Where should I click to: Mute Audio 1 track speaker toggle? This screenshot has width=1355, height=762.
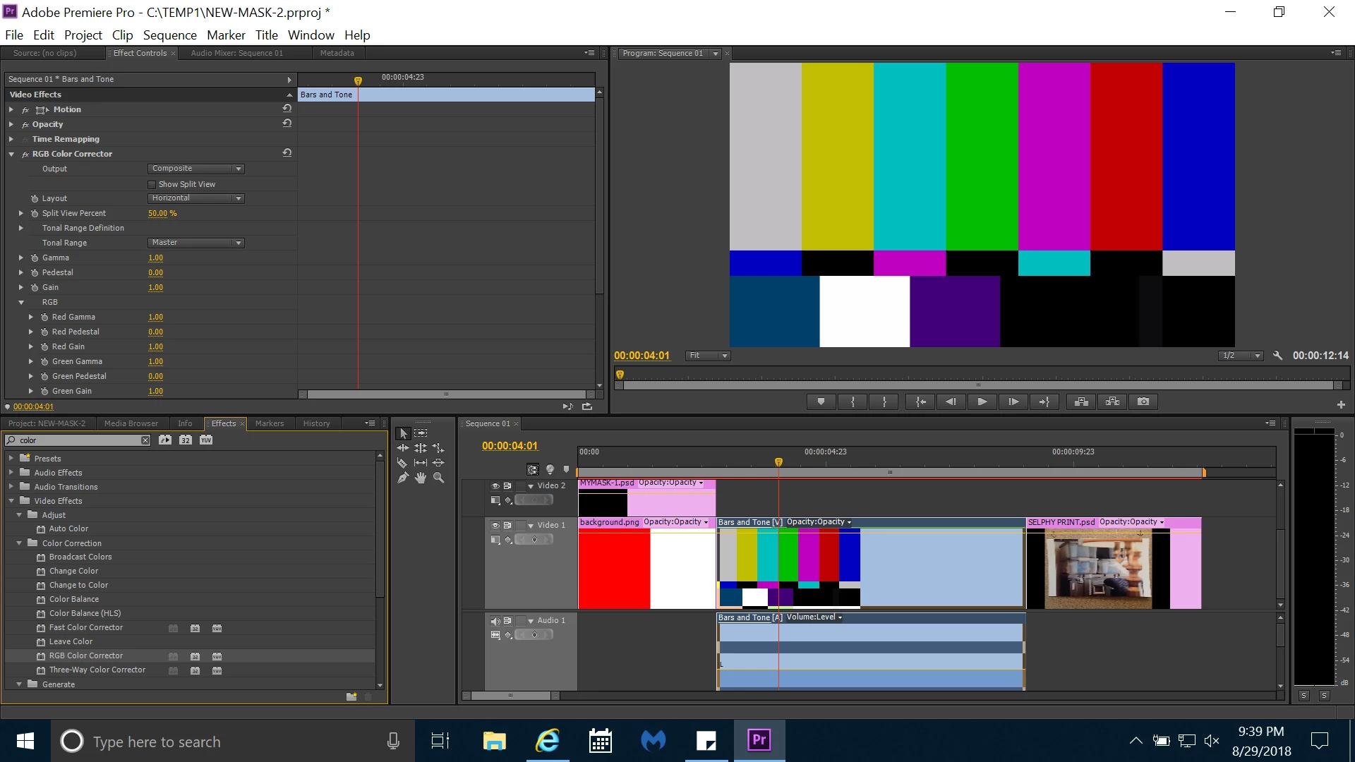click(495, 621)
